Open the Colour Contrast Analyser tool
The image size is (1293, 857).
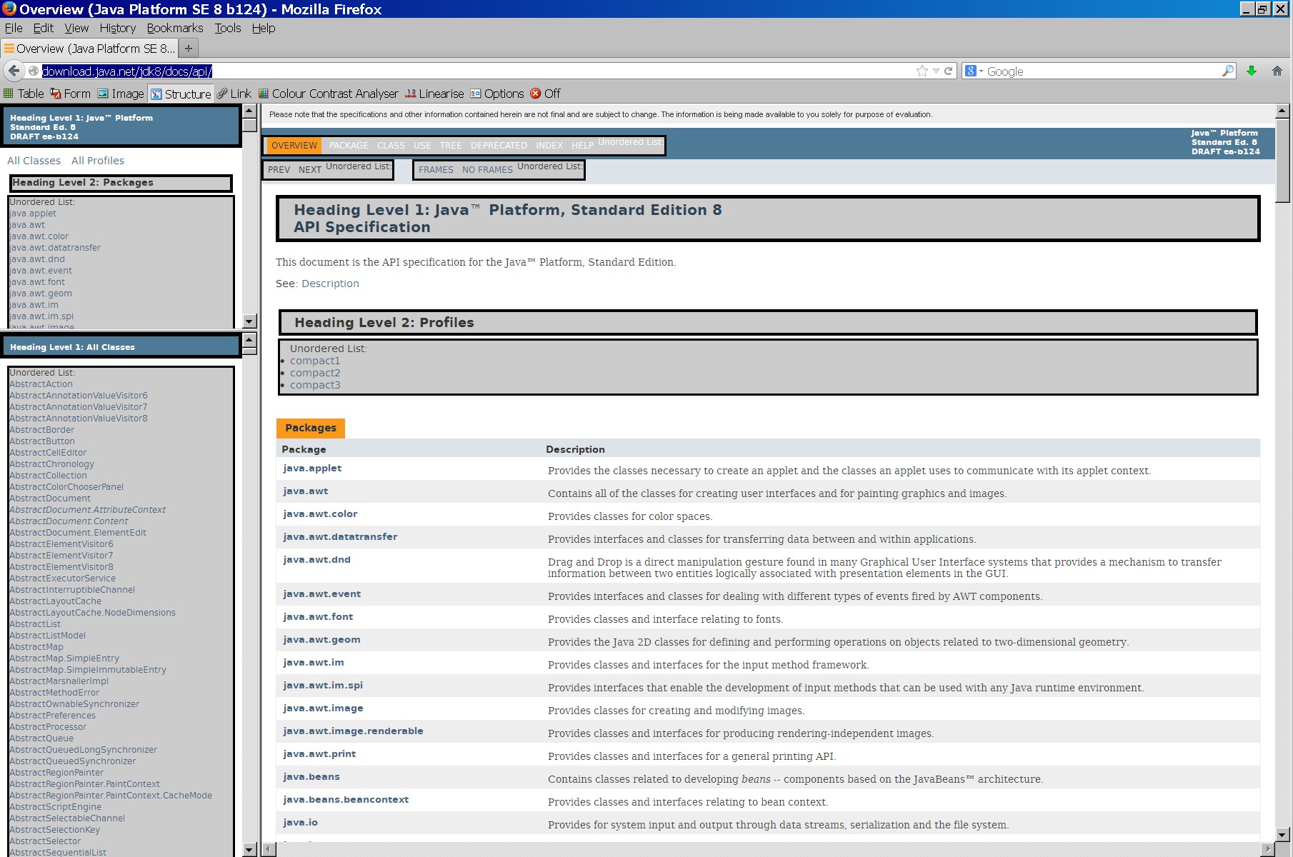[328, 94]
